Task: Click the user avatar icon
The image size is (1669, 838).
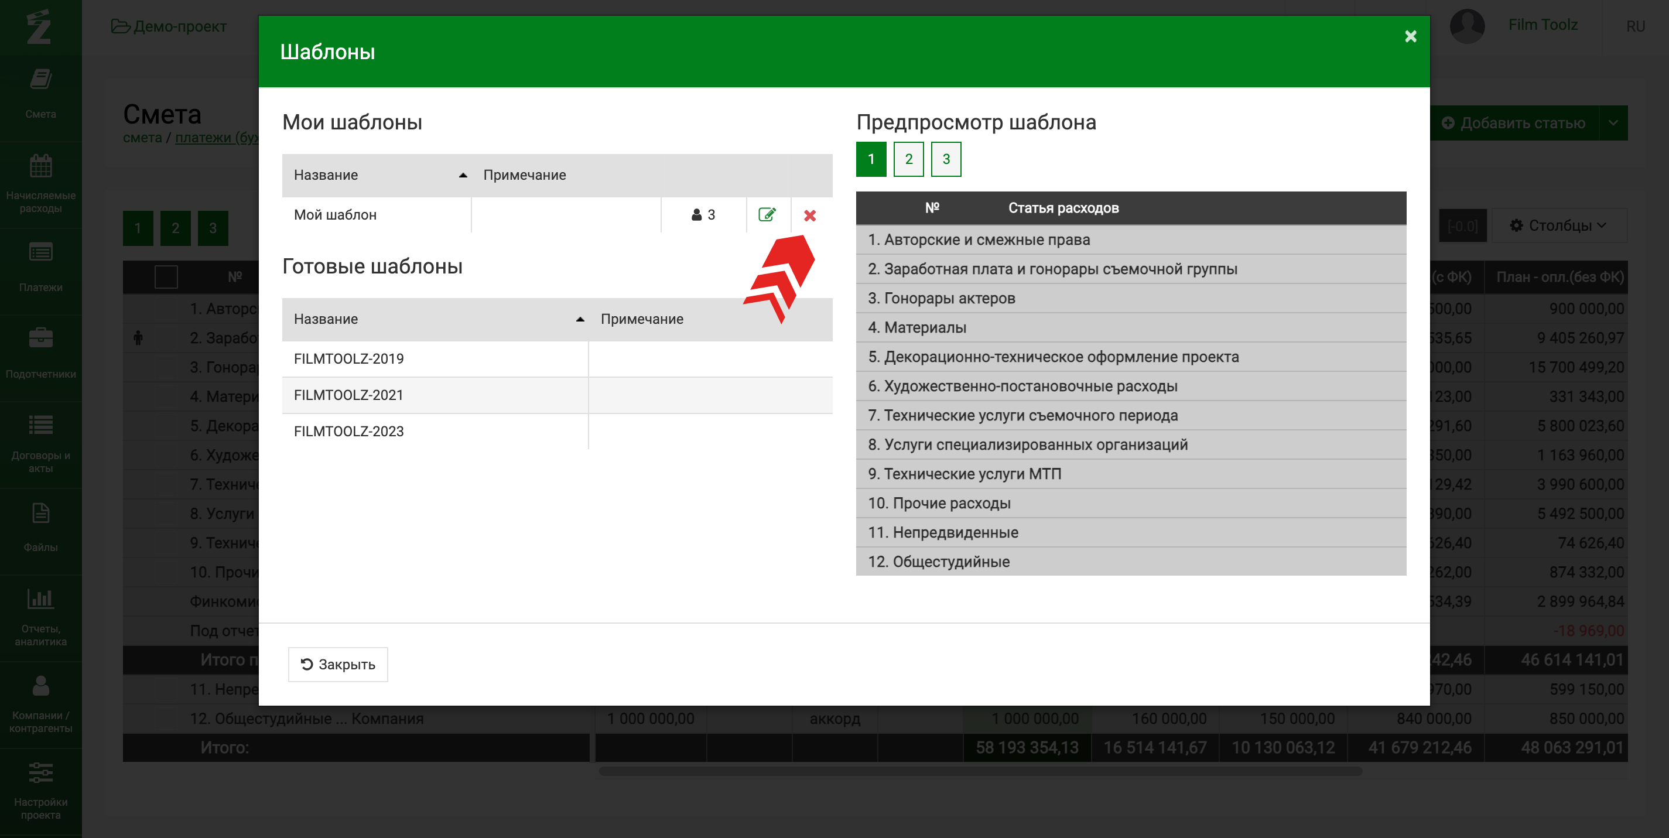Action: pyautogui.click(x=1467, y=26)
